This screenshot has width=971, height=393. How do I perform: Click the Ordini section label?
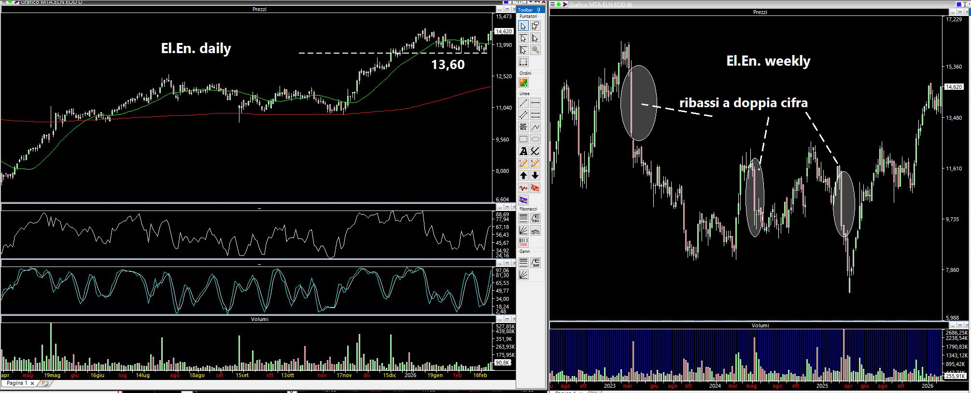coord(525,73)
